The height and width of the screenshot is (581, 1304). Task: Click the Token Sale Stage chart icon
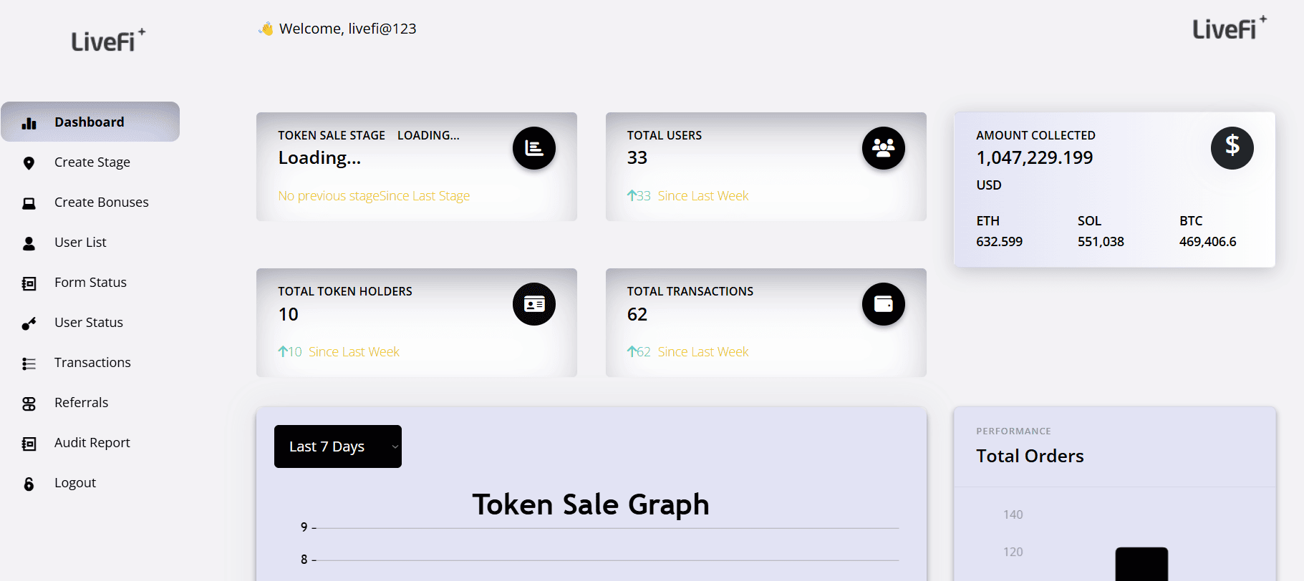534,148
